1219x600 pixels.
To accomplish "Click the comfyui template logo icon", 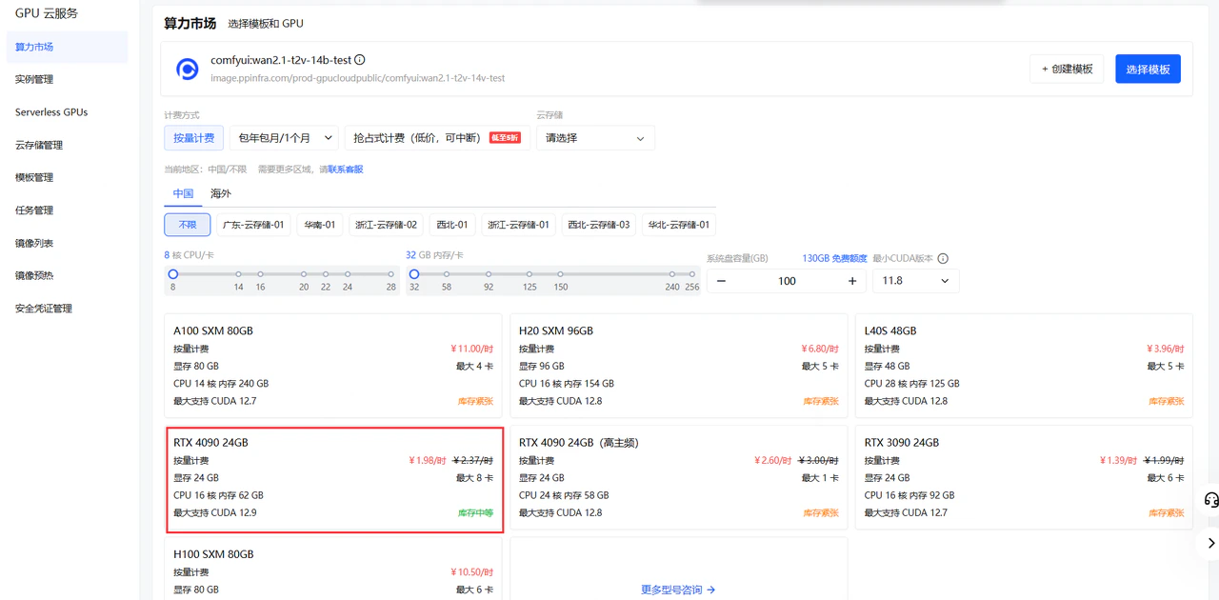I will pos(188,69).
